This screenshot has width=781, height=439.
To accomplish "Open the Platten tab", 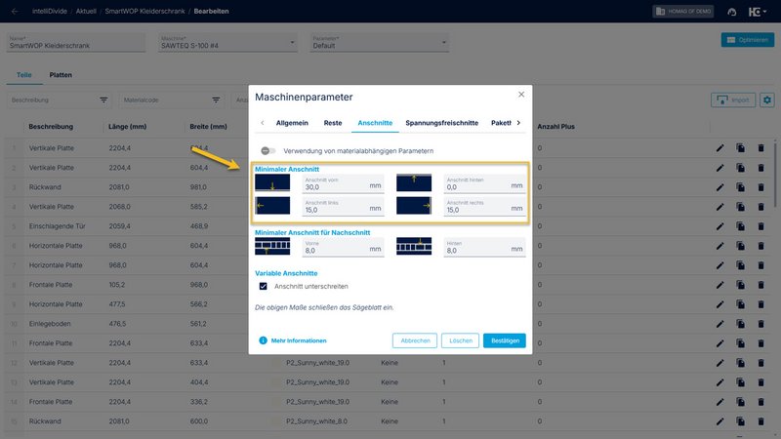I will (62, 75).
